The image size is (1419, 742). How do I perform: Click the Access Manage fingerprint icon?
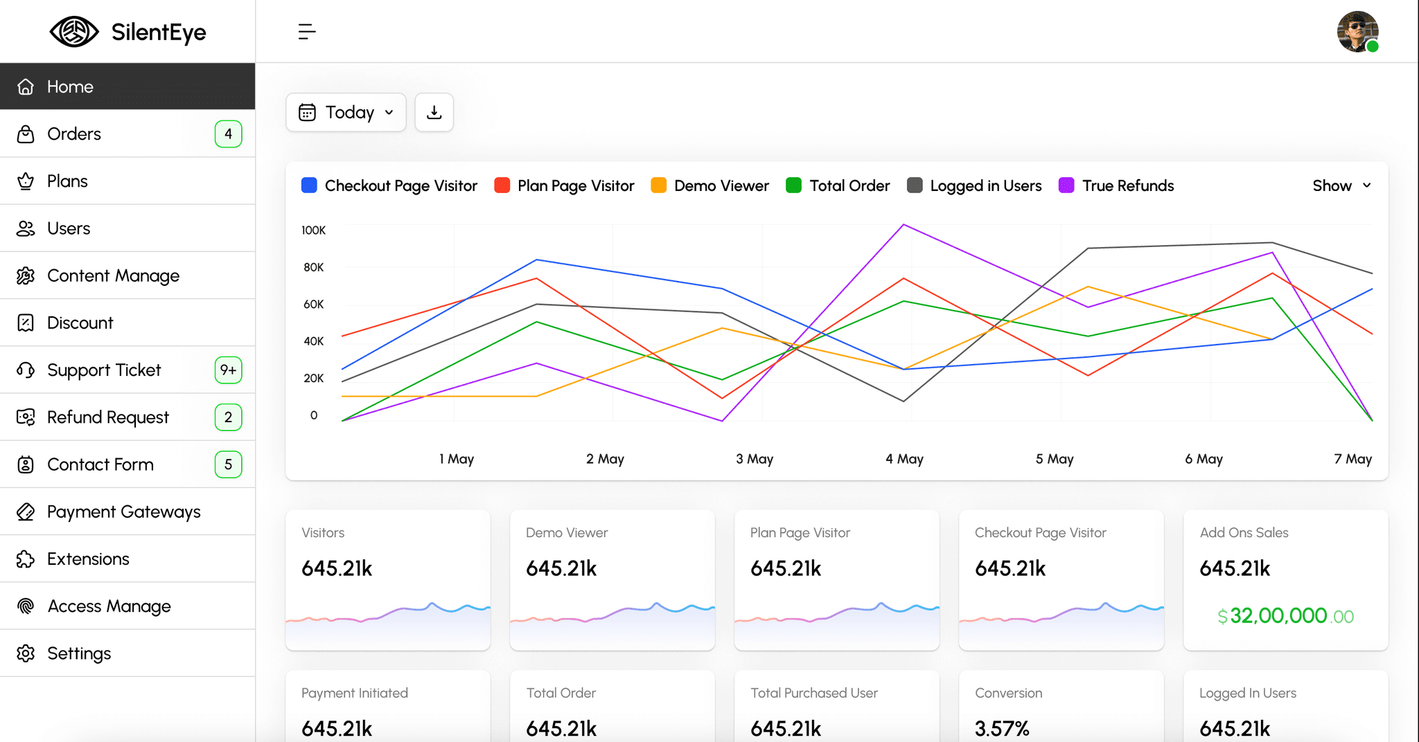click(x=26, y=606)
